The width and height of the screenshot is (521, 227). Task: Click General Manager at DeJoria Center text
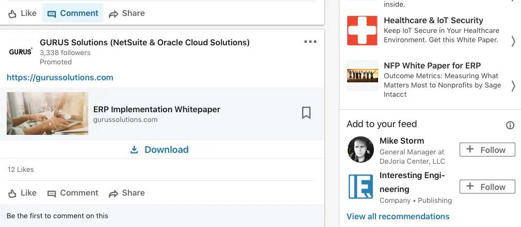[412, 157]
